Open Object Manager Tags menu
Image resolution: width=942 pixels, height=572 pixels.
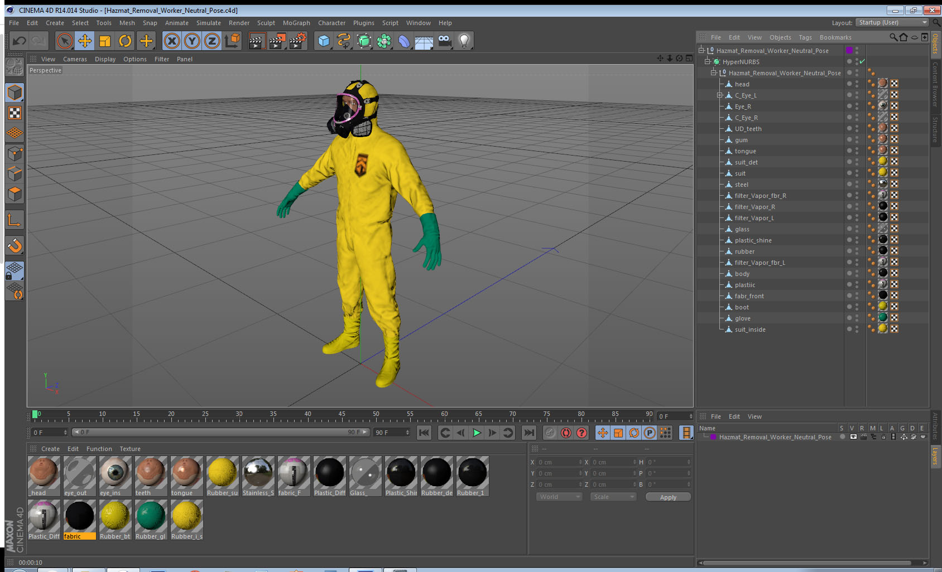click(x=805, y=37)
